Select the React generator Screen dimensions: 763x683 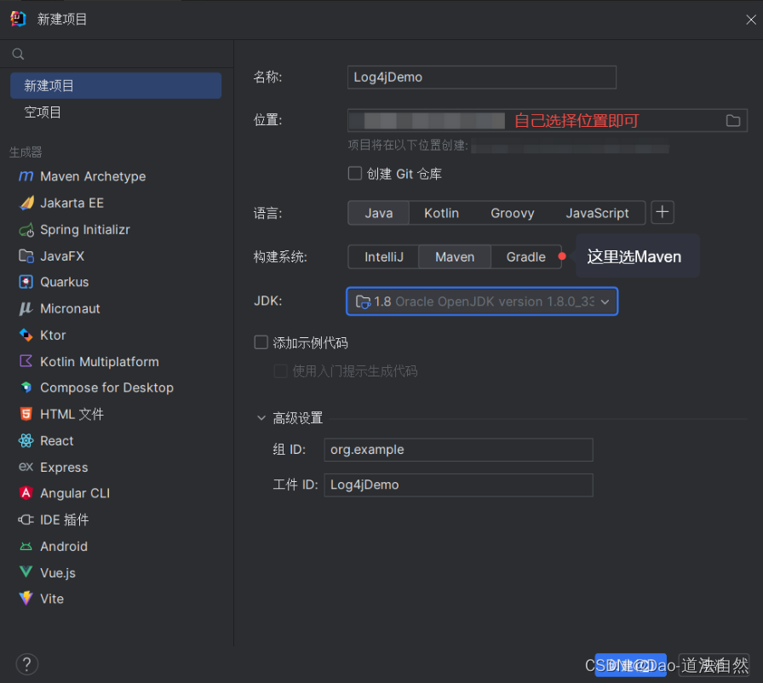(55, 440)
